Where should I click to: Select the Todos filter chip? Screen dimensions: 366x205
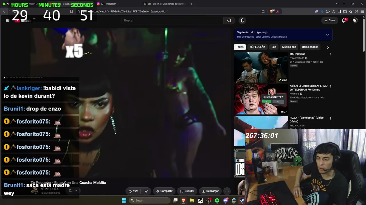tap(240, 47)
